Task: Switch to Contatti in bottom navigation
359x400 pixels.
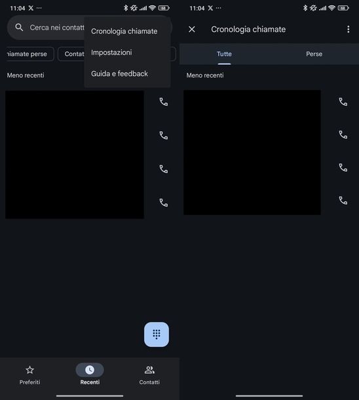Action: coord(149,375)
